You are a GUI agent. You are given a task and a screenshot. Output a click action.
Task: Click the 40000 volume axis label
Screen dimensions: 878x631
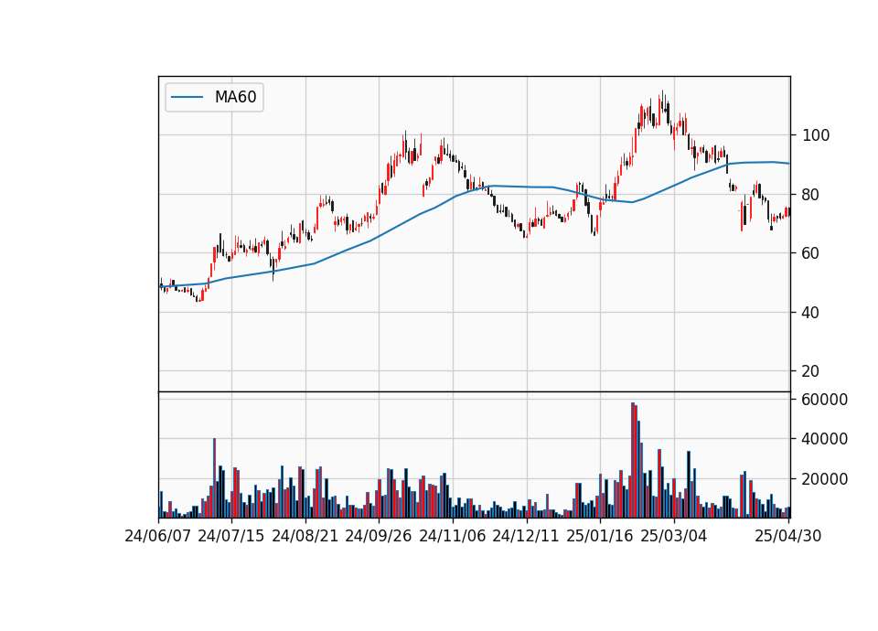(x=825, y=440)
